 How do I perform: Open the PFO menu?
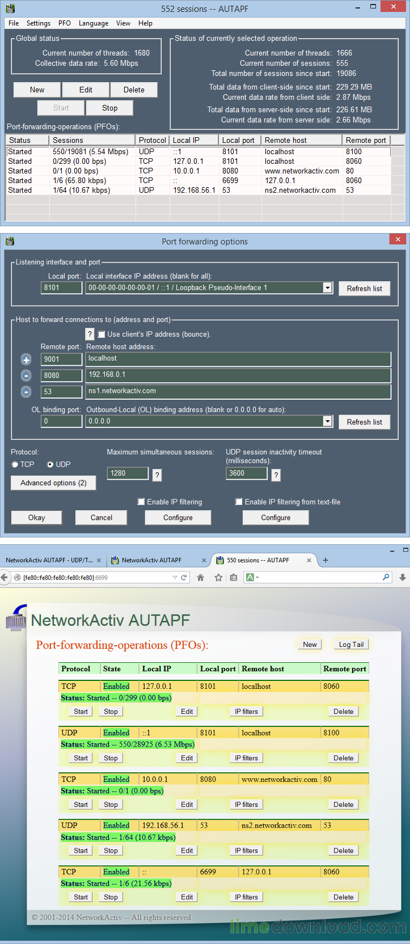[65, 23]
